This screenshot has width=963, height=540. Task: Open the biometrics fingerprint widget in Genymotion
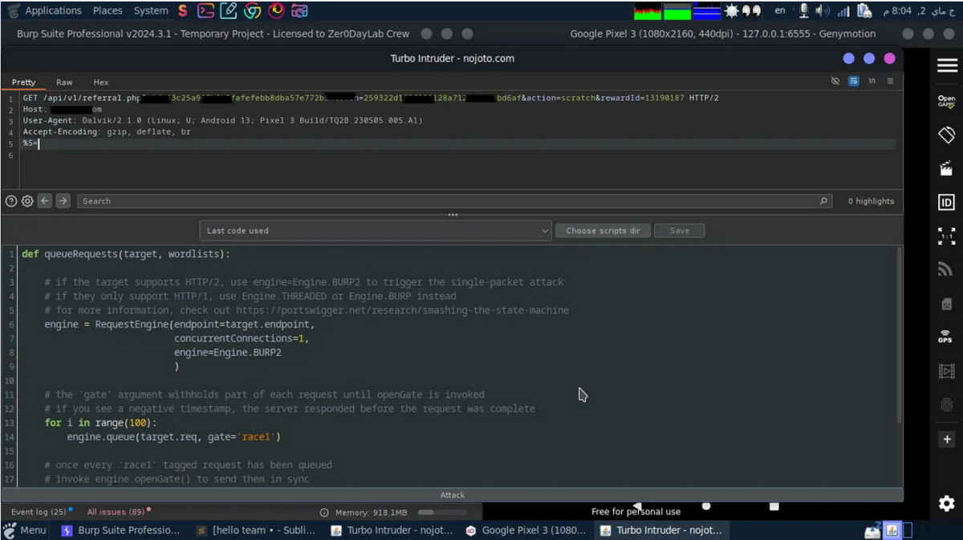coord(947,405)
